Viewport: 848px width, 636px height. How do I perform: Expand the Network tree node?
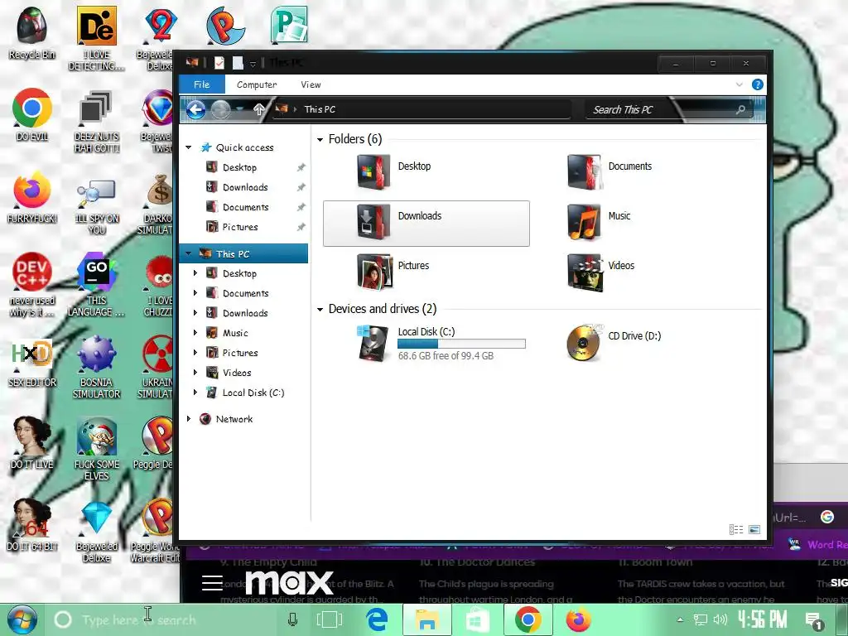coord(189,418)
